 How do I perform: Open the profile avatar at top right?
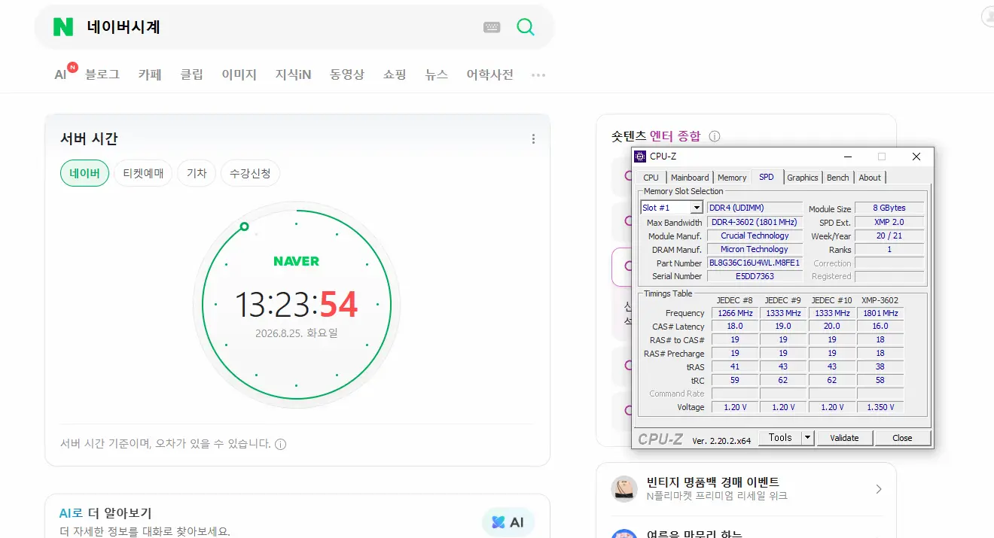[x=987, y=16]
